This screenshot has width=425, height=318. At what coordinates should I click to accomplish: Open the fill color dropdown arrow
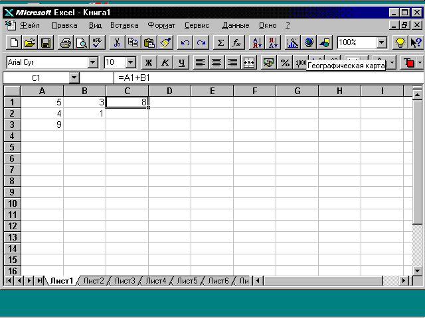tap(392, 63)
